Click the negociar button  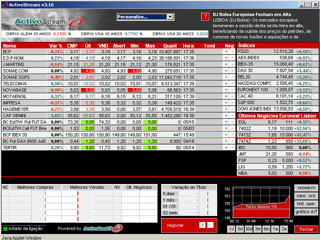175,225
